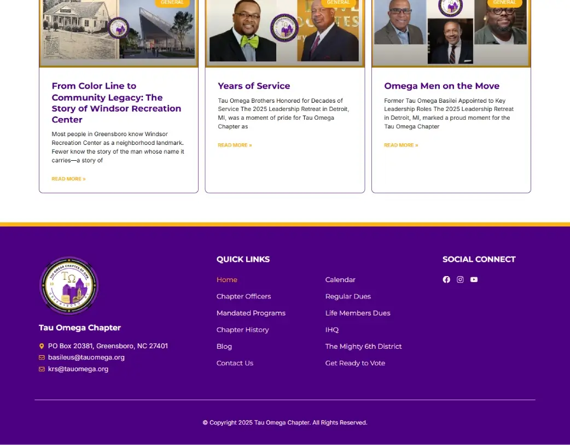Click the envelope icon beside krs@tauomega.org
Screen dimensions: 570x445
click(x=42, y=369)
